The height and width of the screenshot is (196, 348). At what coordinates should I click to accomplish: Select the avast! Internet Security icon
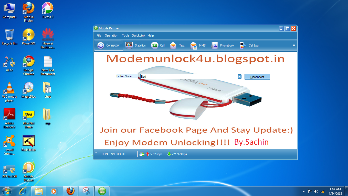9,145
